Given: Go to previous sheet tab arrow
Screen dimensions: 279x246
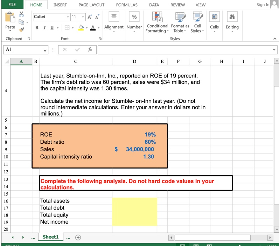Looking at the screenshot, I should coord(13,237).
